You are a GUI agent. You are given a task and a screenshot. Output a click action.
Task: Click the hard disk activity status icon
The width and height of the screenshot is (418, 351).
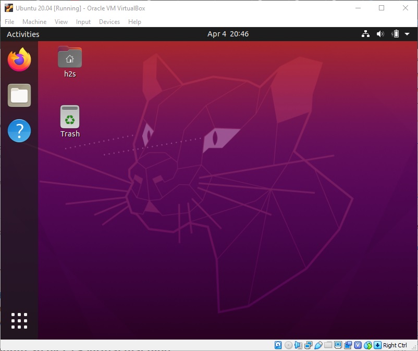click(277, 345)
